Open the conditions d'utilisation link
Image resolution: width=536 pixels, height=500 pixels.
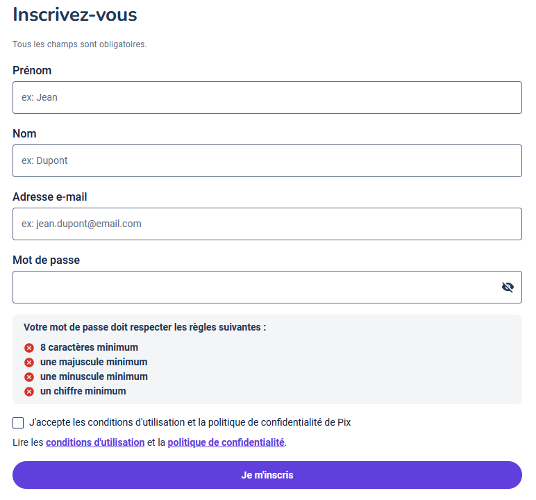[x=95, y=442]
